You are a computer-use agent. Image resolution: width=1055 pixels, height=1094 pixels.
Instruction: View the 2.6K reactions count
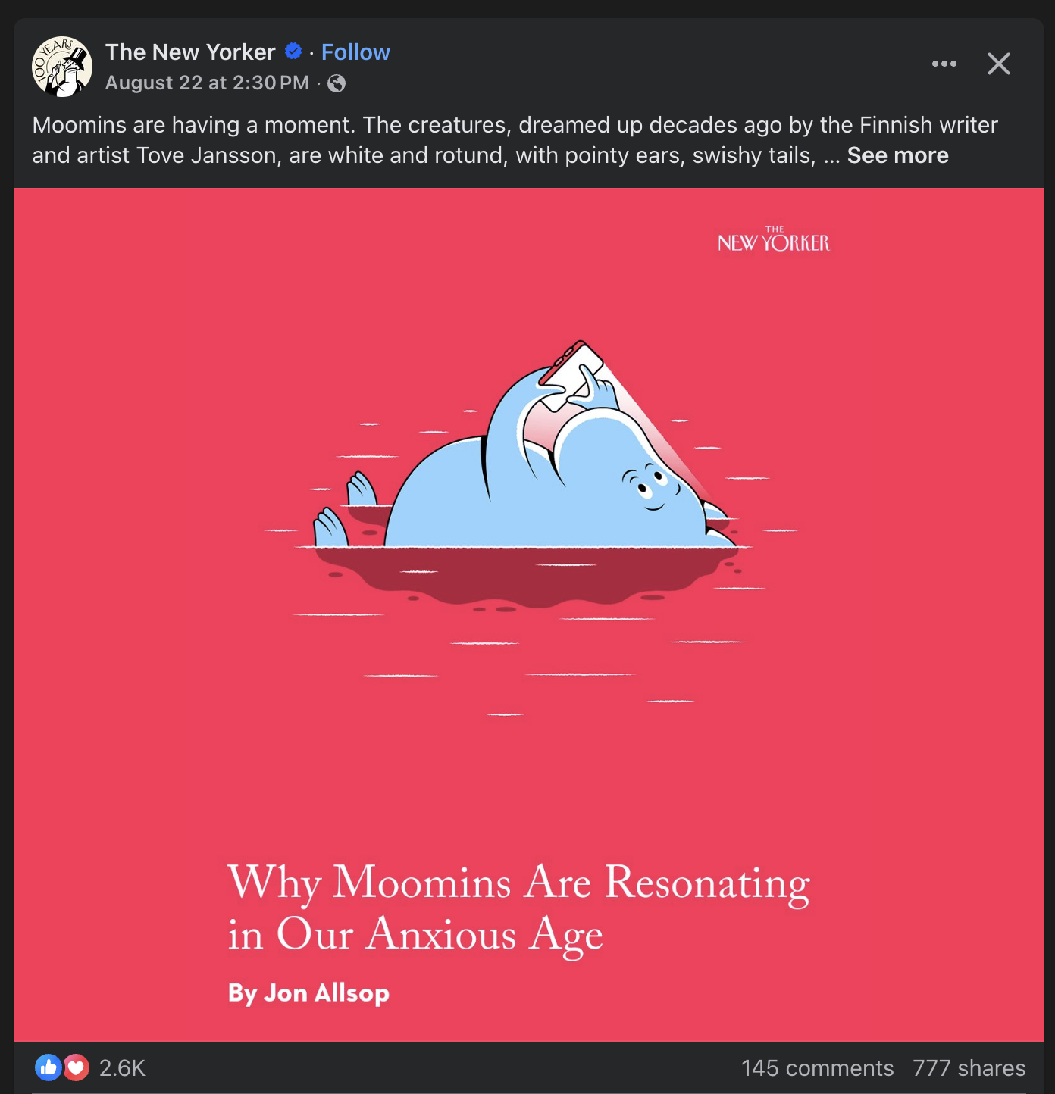coord(122,1068)
